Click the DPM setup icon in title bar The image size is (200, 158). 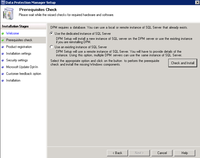pyautogui.click(x=3, y=3)
